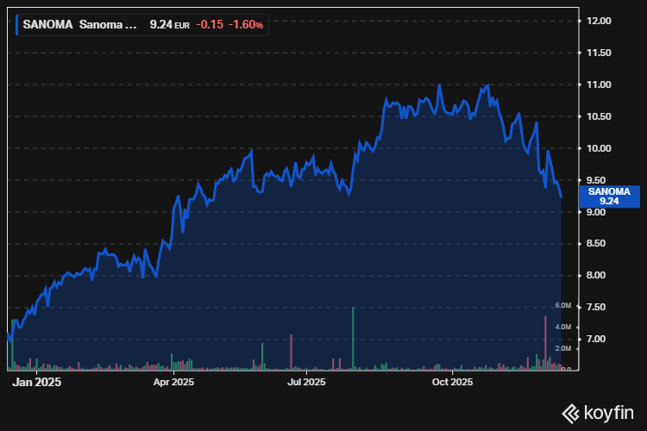Click the Jan 2025 date label
The image size is (647, 431).
point(37,381)
